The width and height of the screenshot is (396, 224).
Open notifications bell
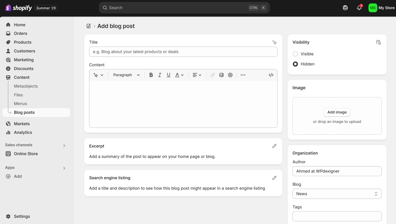pos(359,8)
